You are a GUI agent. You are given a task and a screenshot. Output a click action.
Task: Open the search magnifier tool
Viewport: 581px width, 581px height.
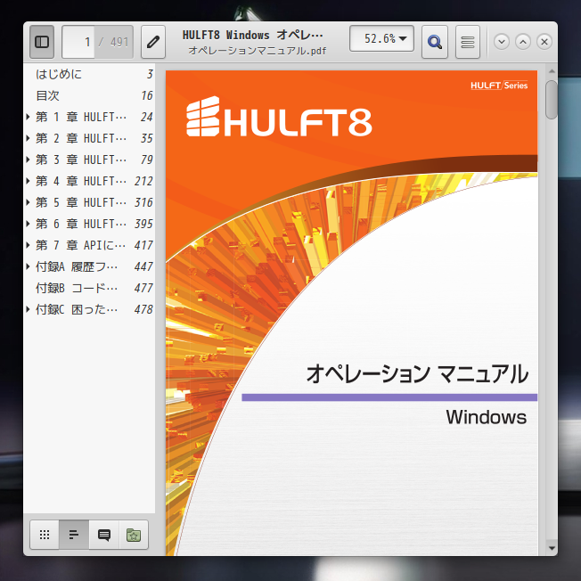pos(435,42)
